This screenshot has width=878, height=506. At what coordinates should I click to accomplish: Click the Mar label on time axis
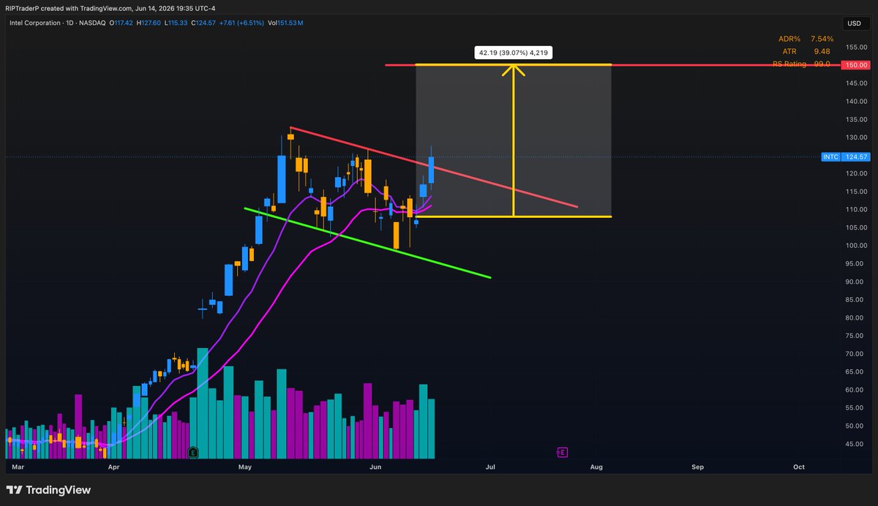(19, 467)
